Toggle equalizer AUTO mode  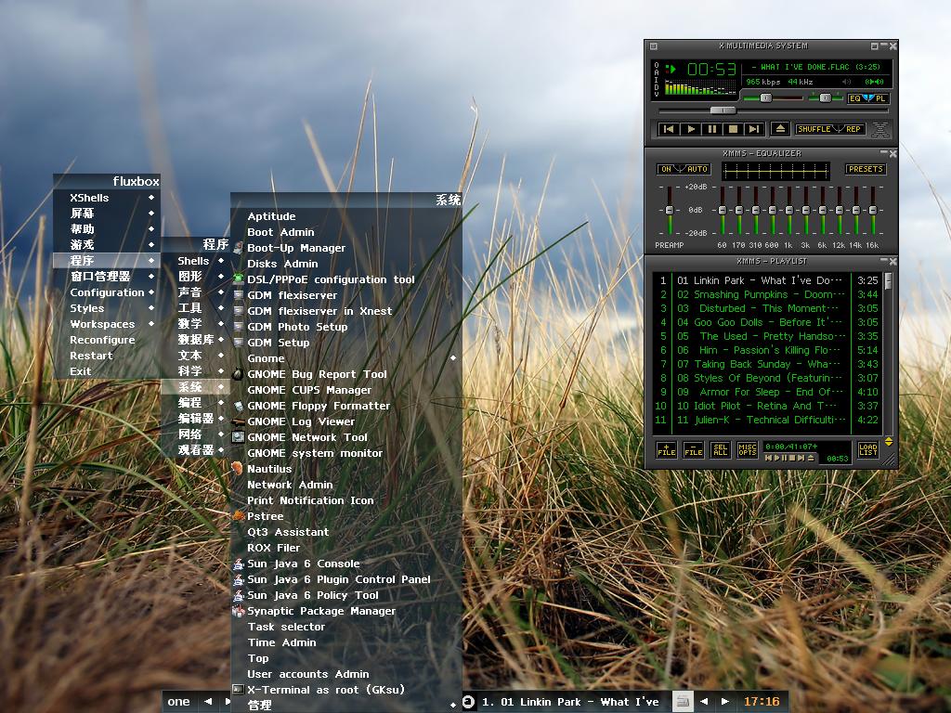tap(697, 169)
